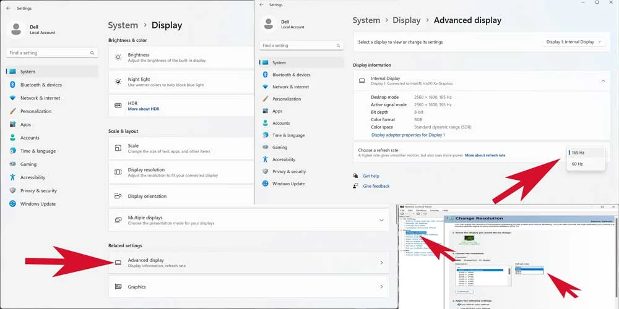
Task: Click Display breadcrumb in the Advanced display window
Action: pos(407,20)
